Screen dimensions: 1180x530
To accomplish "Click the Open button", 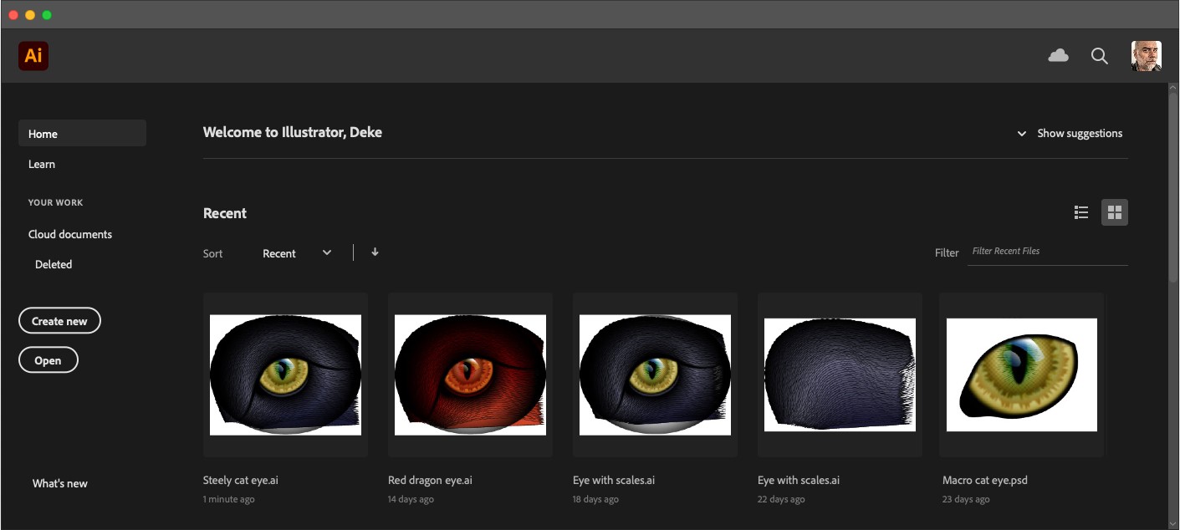I will 48,359.
